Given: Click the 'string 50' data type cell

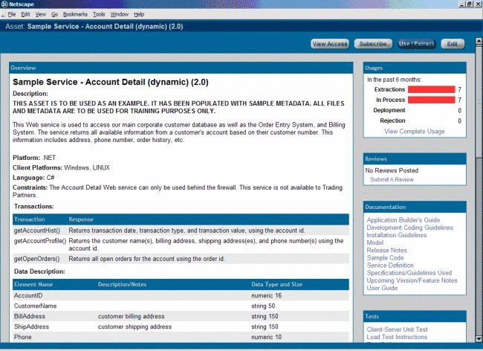Looking at the screenshot, I should 263,306.
